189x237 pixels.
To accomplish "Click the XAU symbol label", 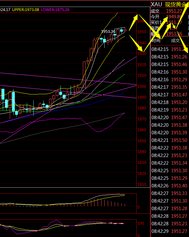I will click(157, 4).
